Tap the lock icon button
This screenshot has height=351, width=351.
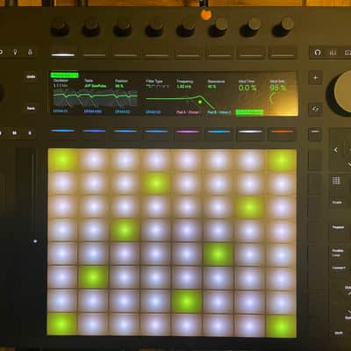pos(30,53)
